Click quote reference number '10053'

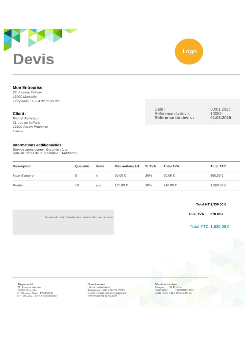(x=216, y=114)
